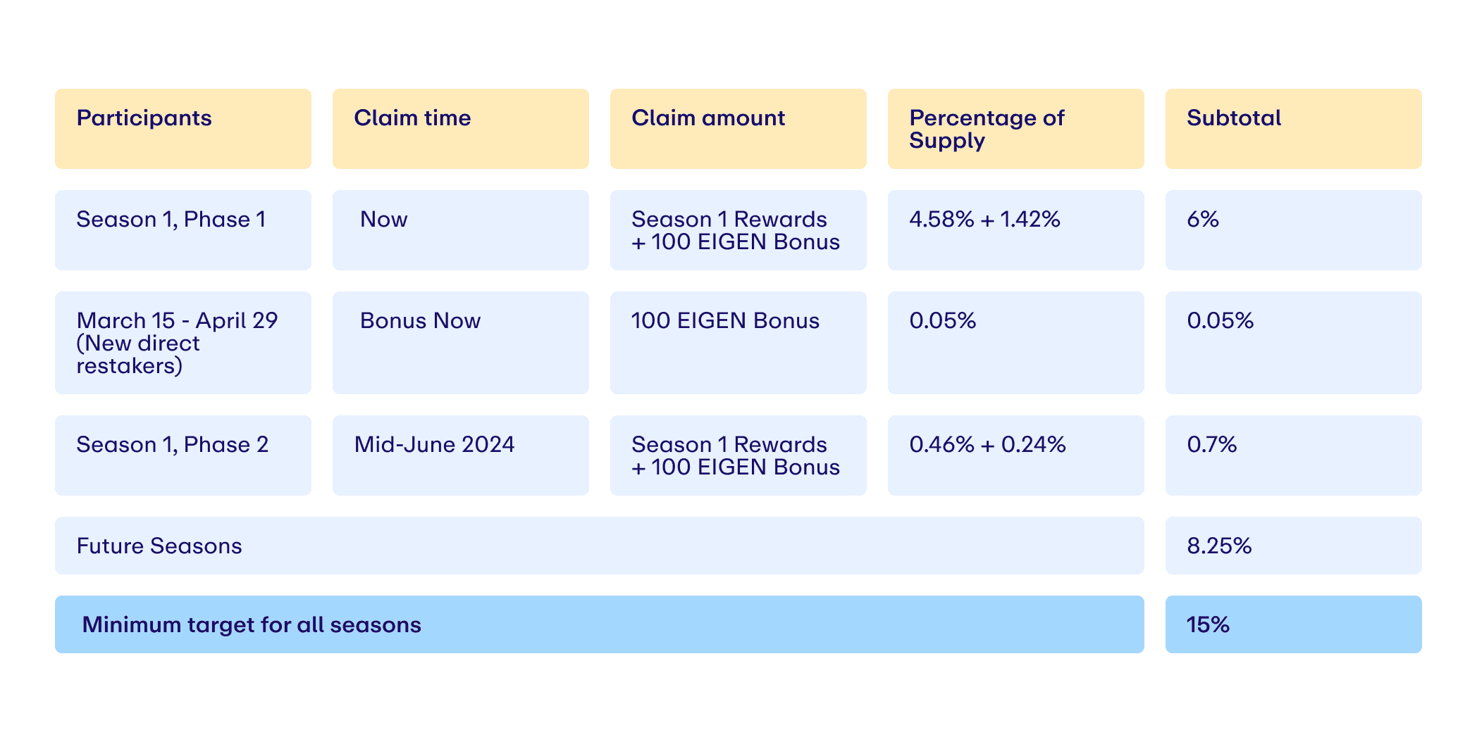Click the Percentage of Supply header

coord(1015,128)
